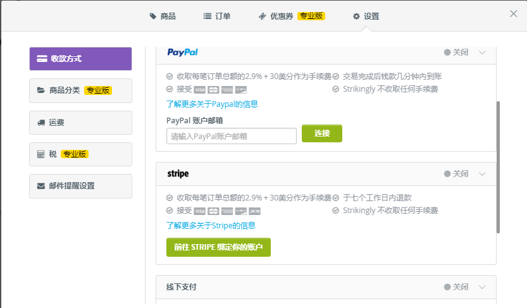Click the 专业版 badge beside 税
Screen dimensions: 527x308
[x=74, y=154]
